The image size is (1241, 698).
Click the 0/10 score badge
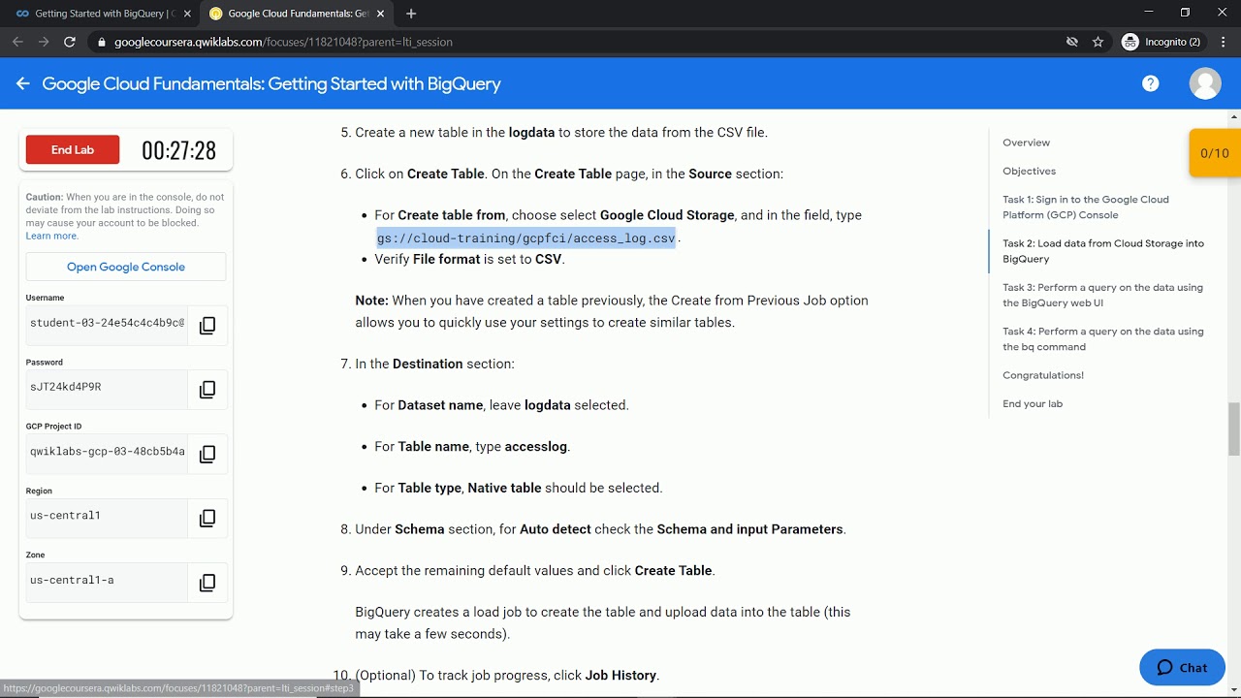(x=1215, y=153)
